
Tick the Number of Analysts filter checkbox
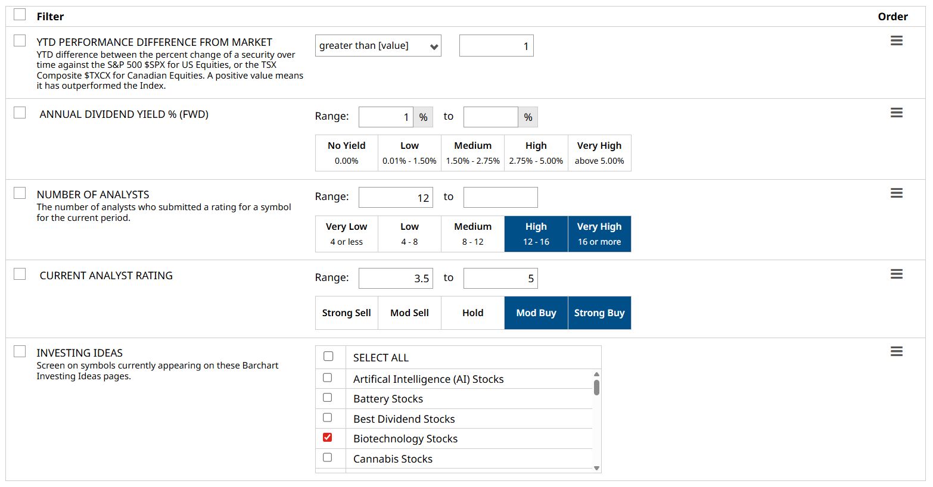click(x=20, y=193)
